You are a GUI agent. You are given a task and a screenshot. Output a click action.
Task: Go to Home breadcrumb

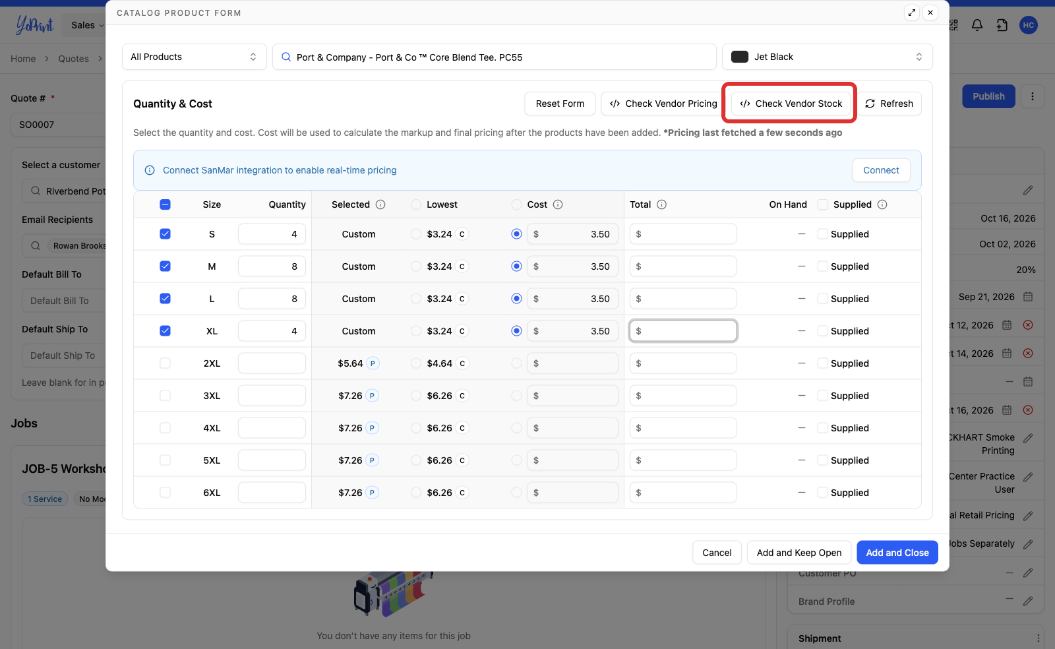click(x=23, y=59)
